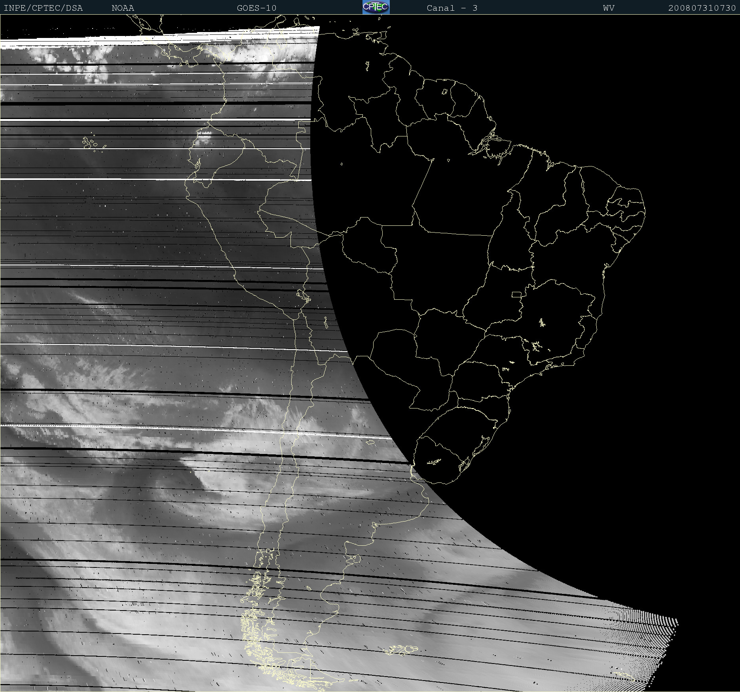Viewport: 740px width, 692px height.
Task: Click the "Canal - 3" channel label
Action: [x=452, y=8]
